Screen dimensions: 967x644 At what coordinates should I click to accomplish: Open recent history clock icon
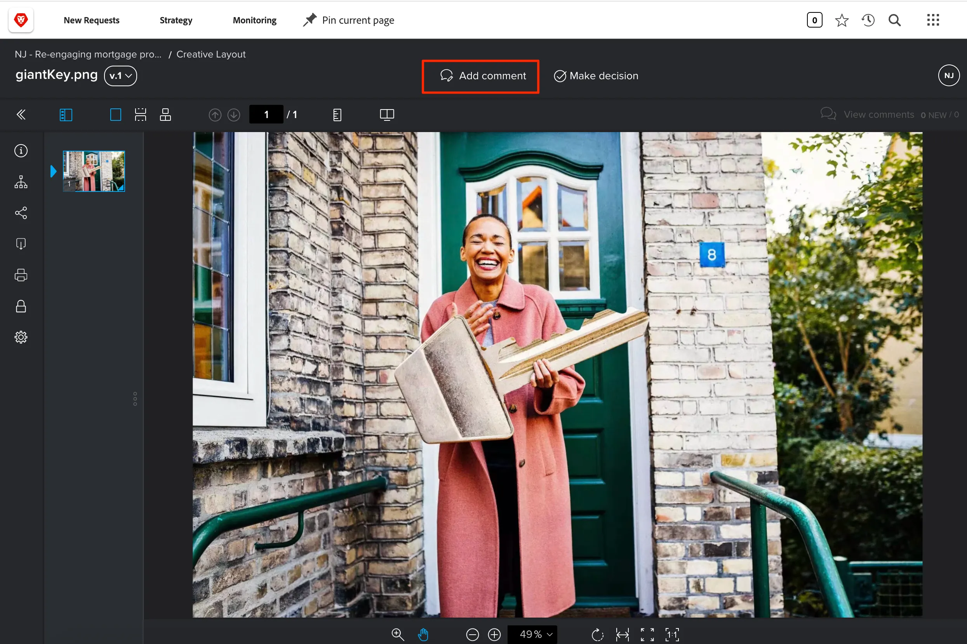point(868,20)
